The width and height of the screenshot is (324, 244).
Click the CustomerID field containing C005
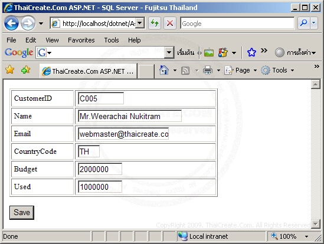[x=101, y=98]
